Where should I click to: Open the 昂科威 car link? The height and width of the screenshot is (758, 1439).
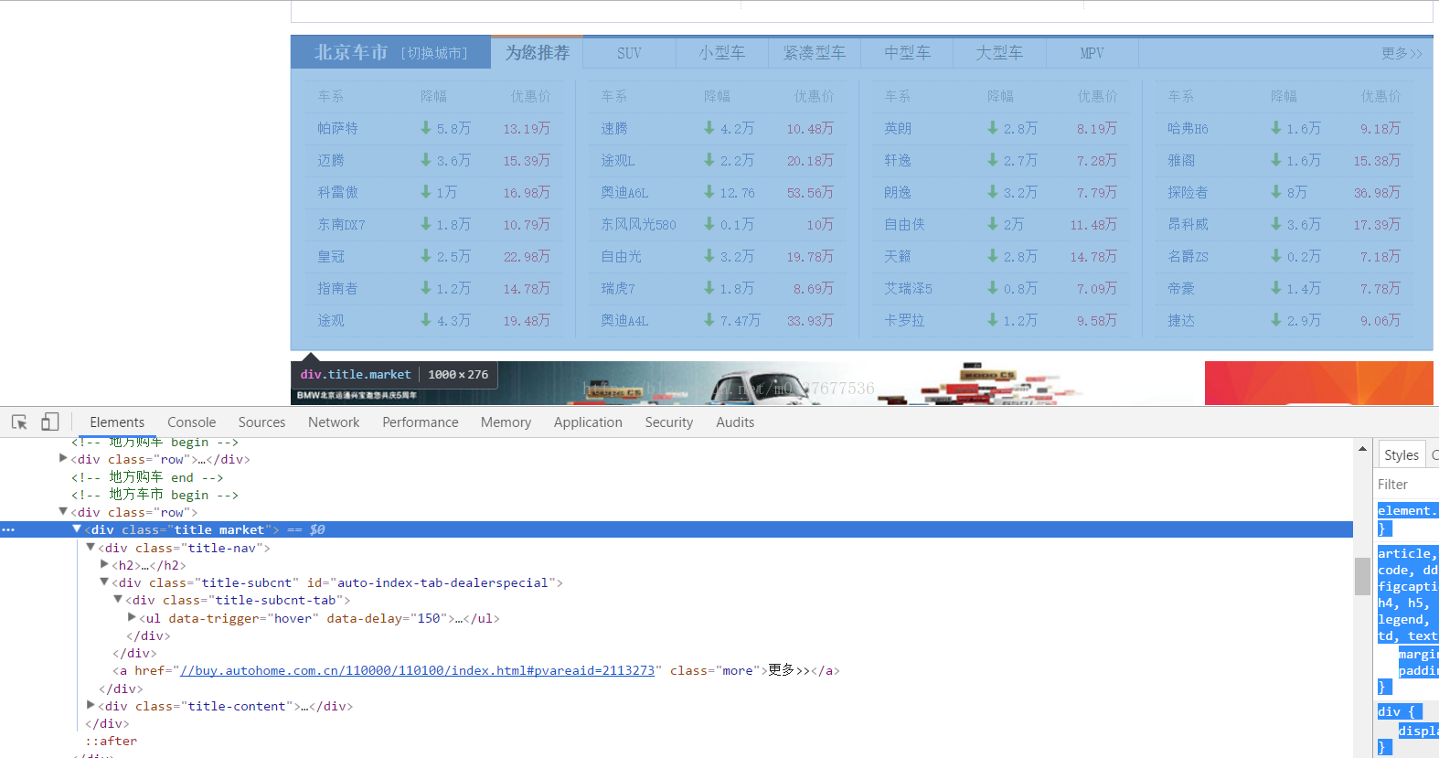(1188, 224)
